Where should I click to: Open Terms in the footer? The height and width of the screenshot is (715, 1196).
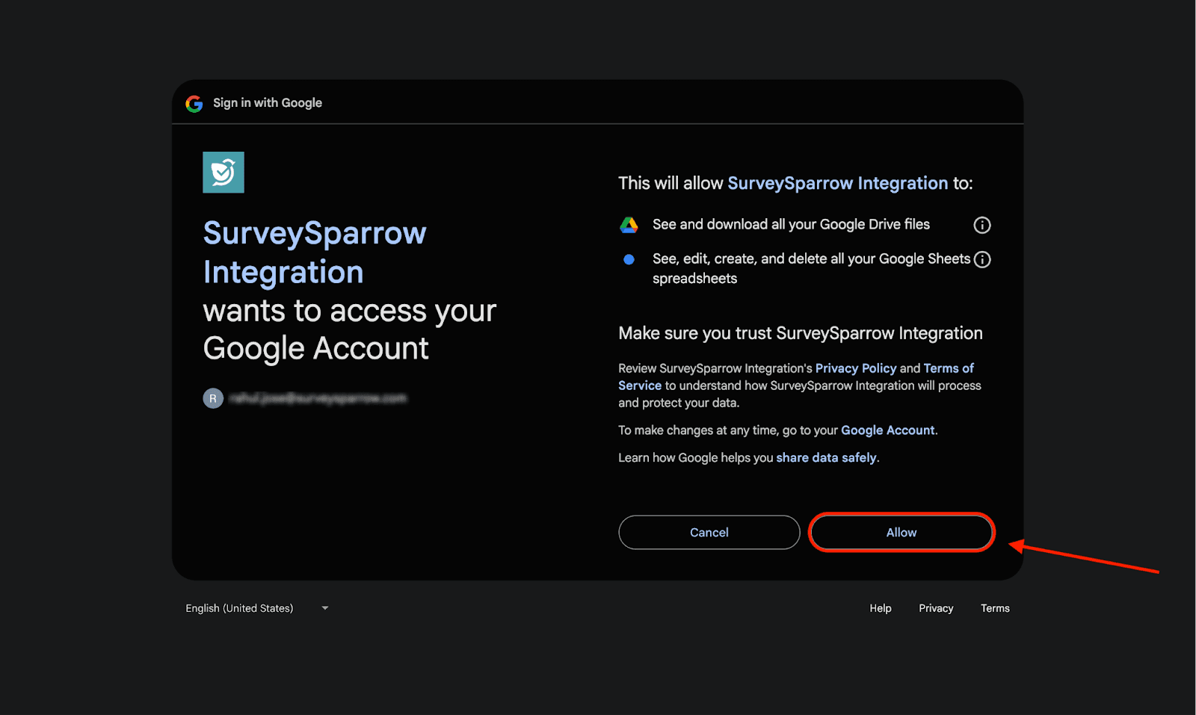995,608
